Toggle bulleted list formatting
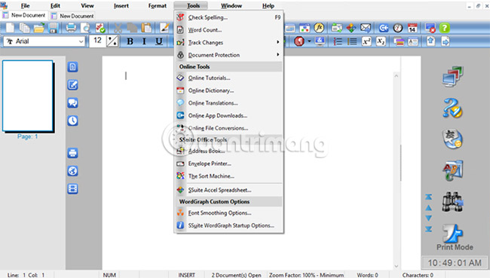This screenshot has width=490, height=278. coord(352,41)
